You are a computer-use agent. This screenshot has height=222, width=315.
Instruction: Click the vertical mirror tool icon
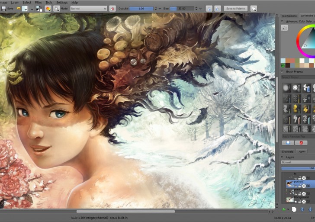(217, 8)
